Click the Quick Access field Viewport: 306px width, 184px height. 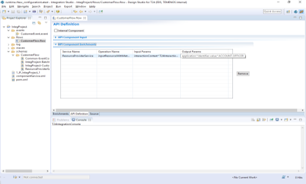tap(272, 11)
